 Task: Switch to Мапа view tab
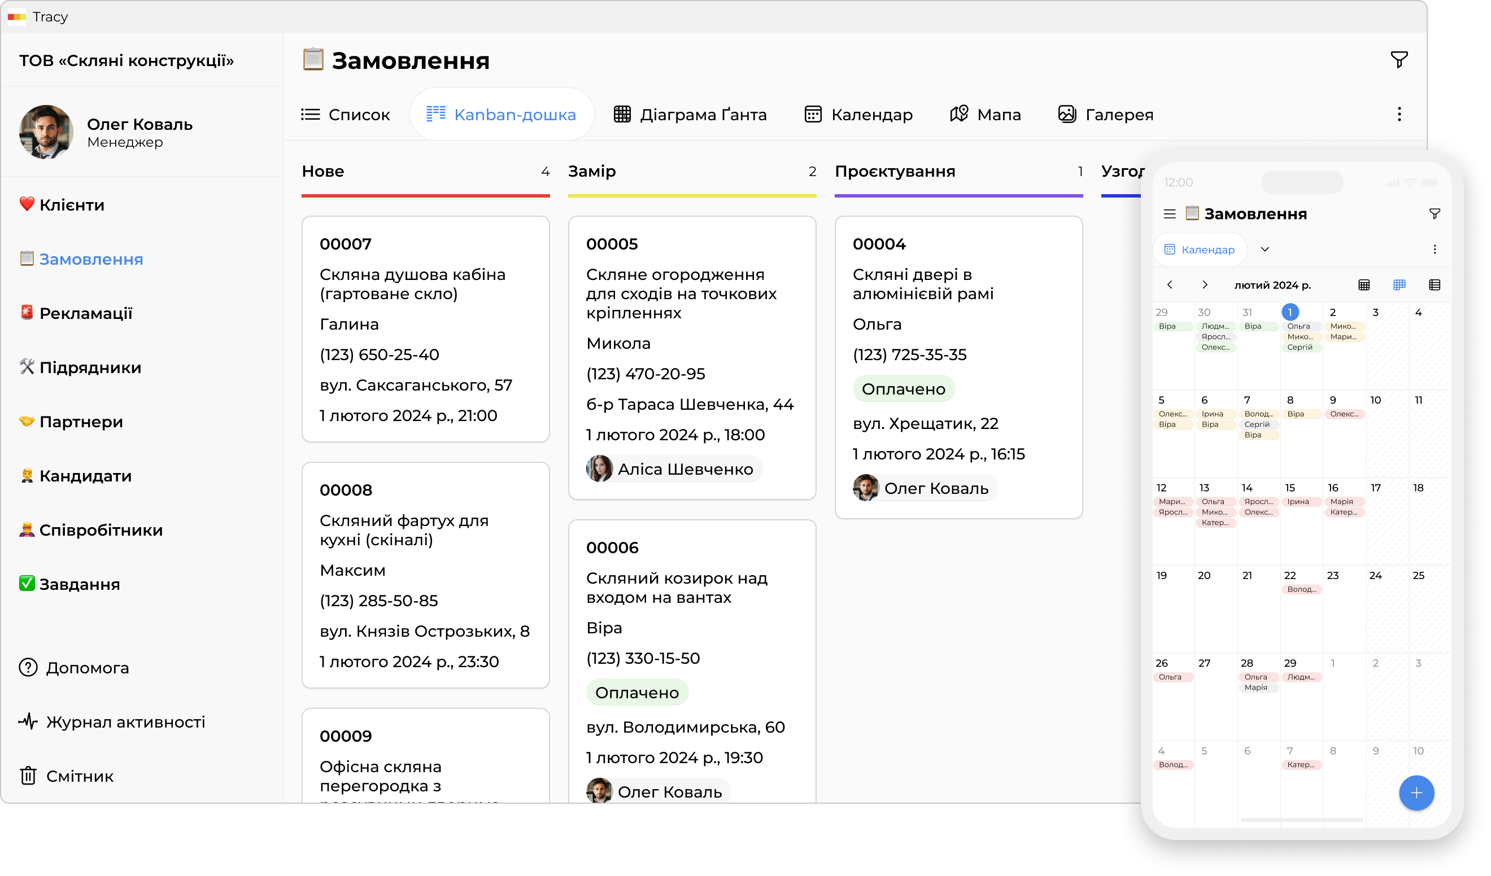coord(985,114)
